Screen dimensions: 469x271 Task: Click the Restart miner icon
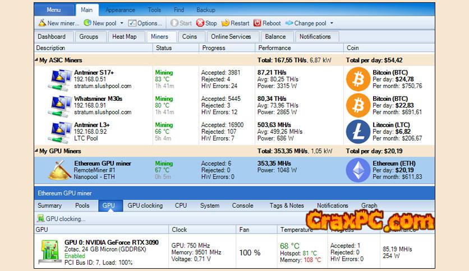tap(225, 23)
